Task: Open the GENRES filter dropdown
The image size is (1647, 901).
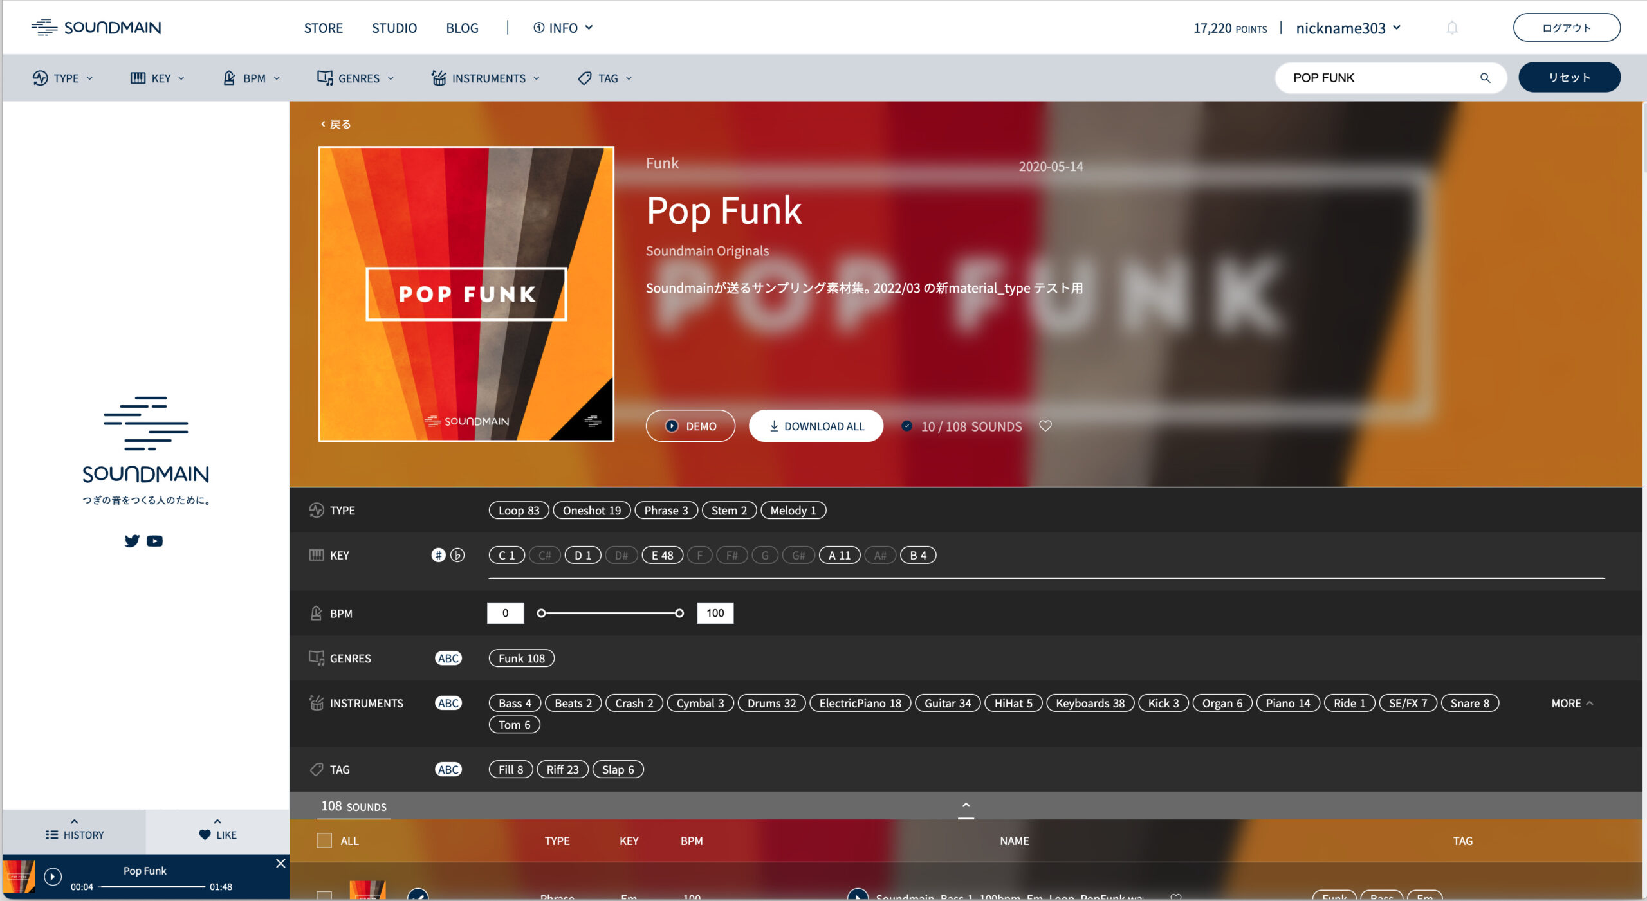Action: click(x=355, y=78)
